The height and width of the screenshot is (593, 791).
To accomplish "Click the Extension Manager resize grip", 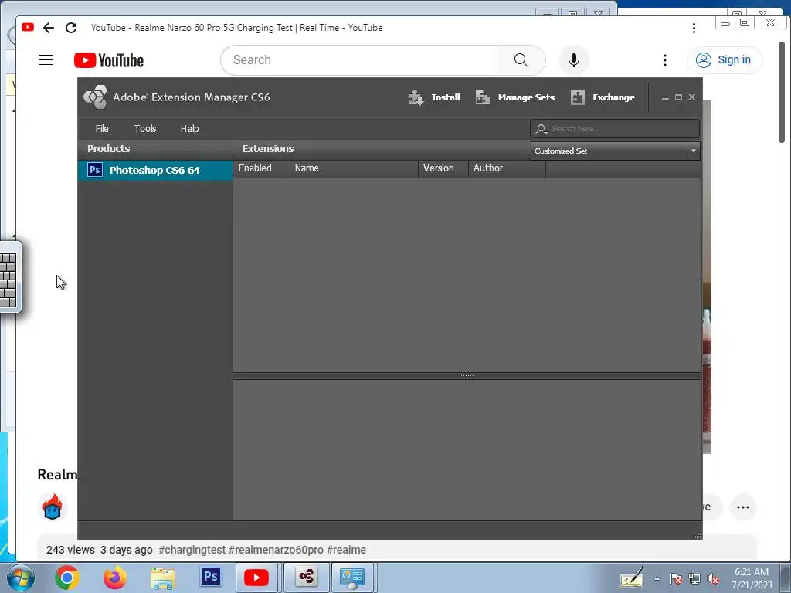I will click(698, 536).
